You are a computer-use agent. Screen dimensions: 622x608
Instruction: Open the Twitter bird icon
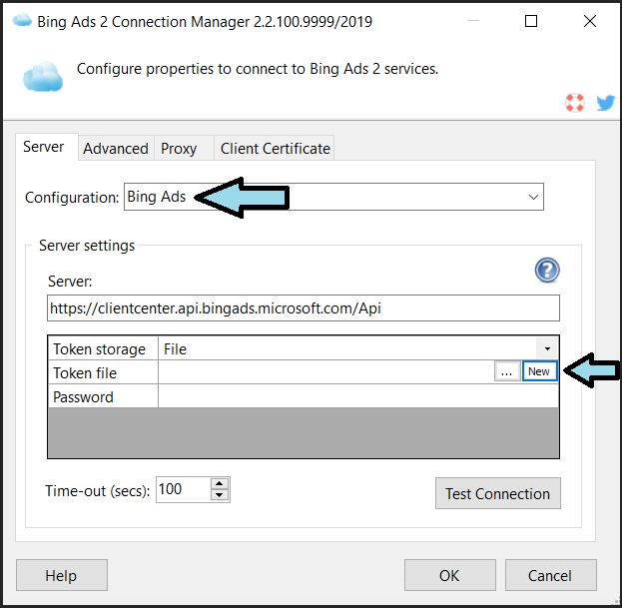click(x=606, y=102)
